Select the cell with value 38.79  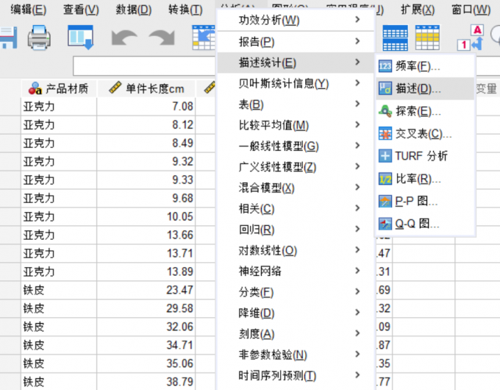tap(146, 382)
